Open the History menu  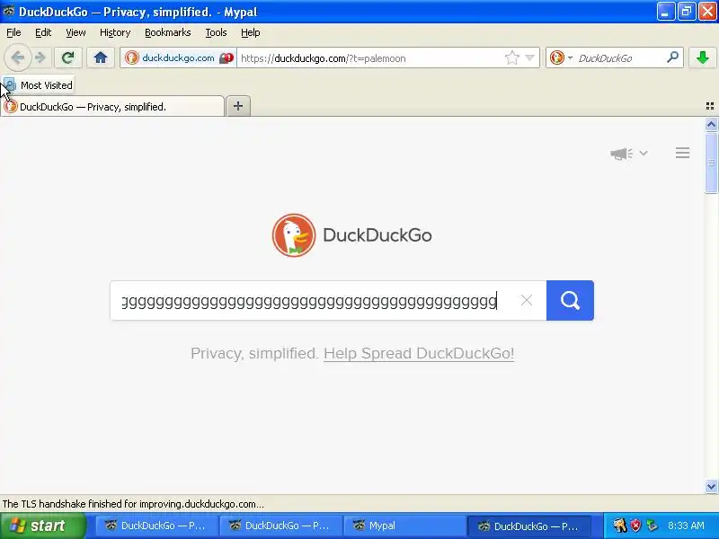[115, 32]
